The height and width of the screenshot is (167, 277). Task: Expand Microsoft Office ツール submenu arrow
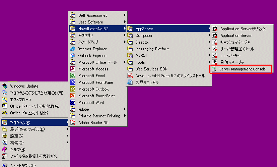(125, 62)
